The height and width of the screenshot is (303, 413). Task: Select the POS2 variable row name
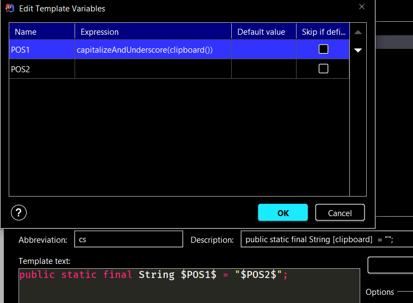41,69
